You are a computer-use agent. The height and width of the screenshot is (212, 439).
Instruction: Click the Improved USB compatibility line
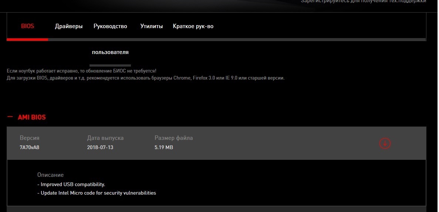click(x=71, y=184)
